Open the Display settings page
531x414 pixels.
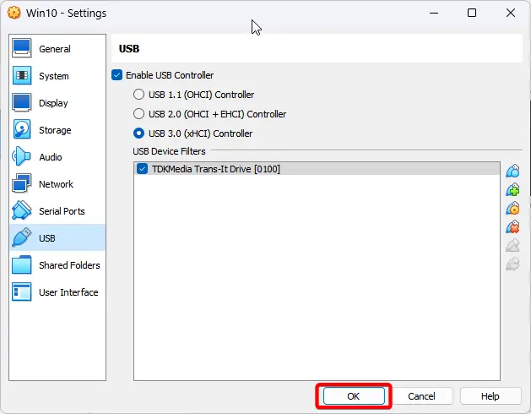pyautogui.click(x=57, y=103)
